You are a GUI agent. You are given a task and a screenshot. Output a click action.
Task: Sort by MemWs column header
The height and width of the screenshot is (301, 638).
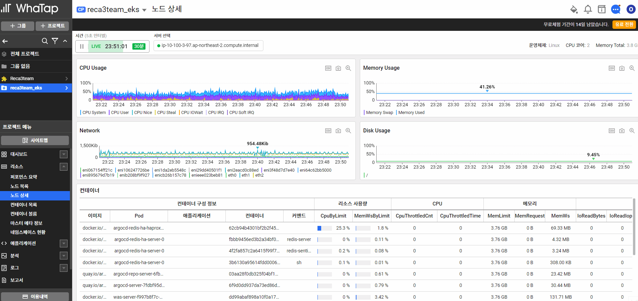click(x=560, y=216)
